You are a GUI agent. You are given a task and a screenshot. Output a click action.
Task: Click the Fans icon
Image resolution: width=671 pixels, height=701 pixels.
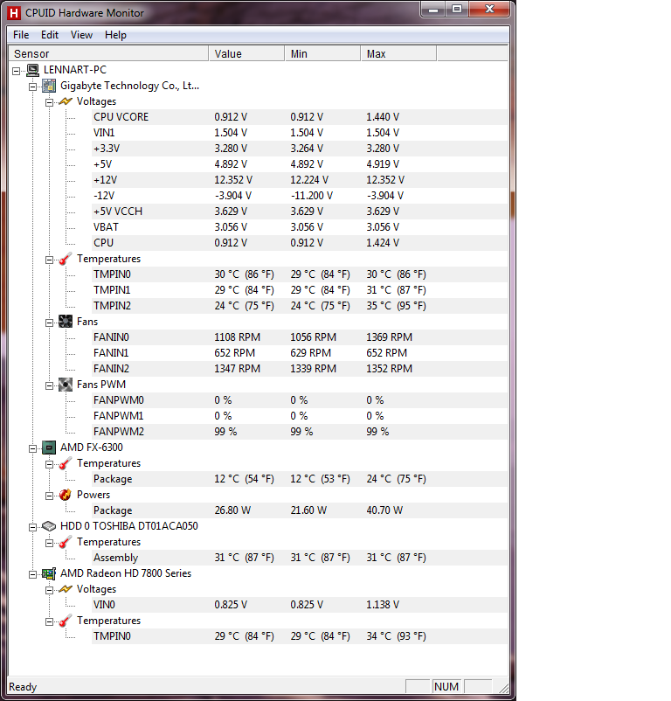pyautogui.click(x=66, y=322)
